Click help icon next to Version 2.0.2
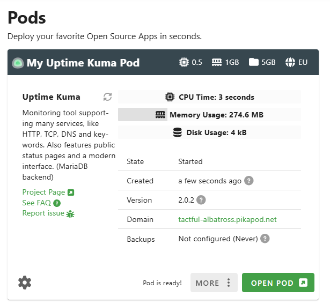330x304 pixels. tap(201, 200)
